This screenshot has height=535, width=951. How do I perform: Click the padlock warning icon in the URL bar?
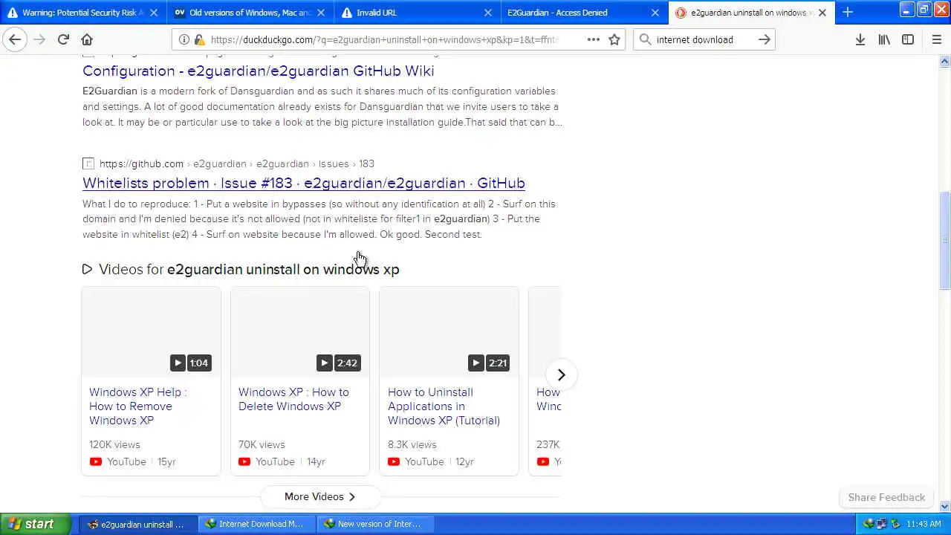(198, 39)
